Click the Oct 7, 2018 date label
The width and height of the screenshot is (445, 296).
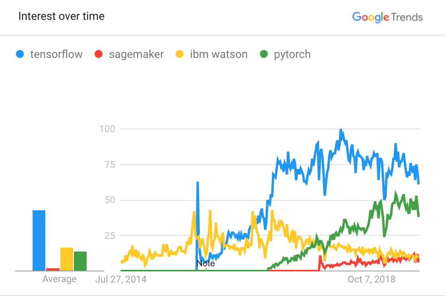coord(371,279)
